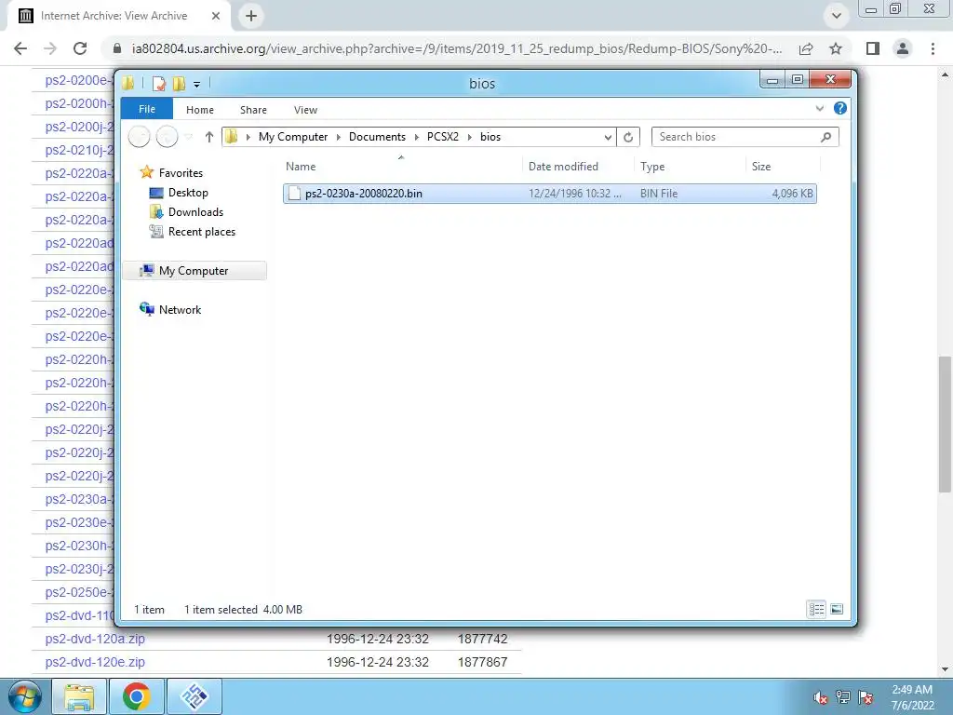Toggle the Chrome side panel
Viewport: 953px width, 715px height.
pyautogui.click(x=873, y=48)
